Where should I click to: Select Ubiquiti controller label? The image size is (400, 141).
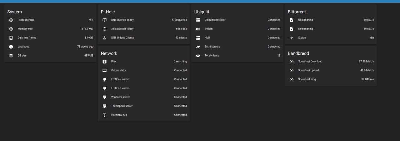coord(215,20)
